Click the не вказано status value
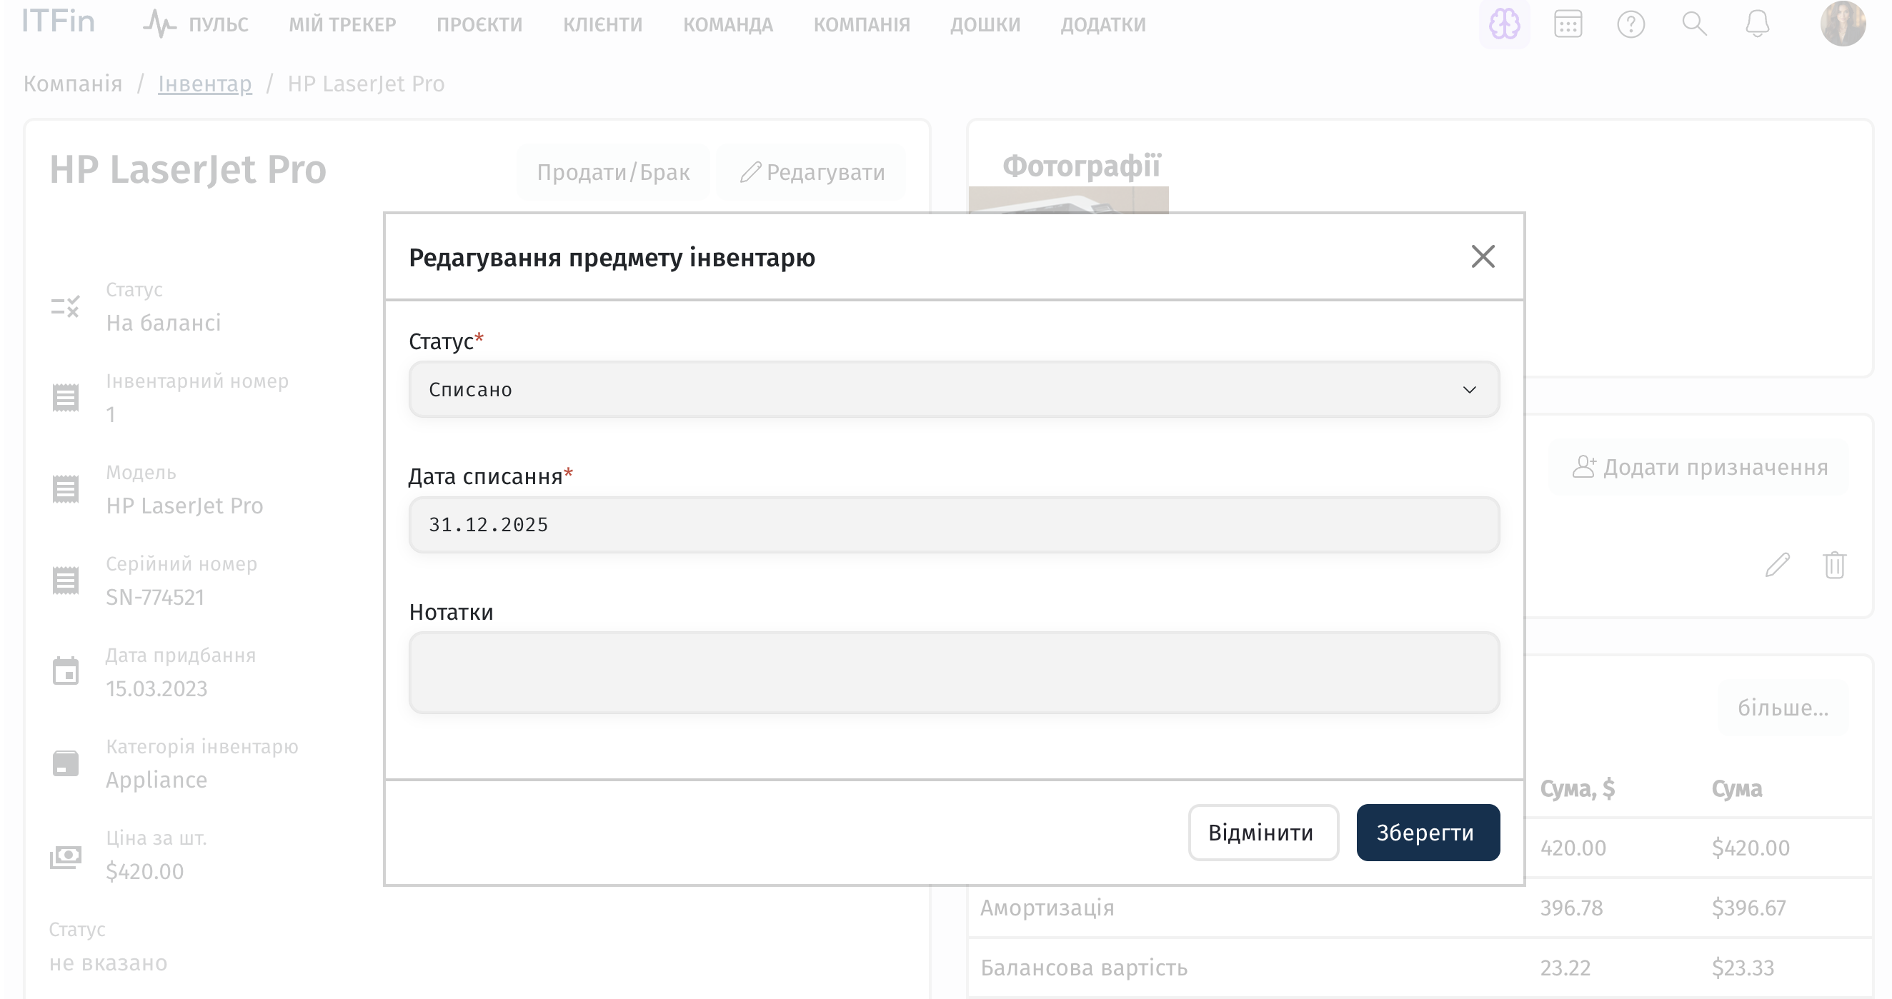The width and height of the screenshot is (1892, 999). click(108, 963)
